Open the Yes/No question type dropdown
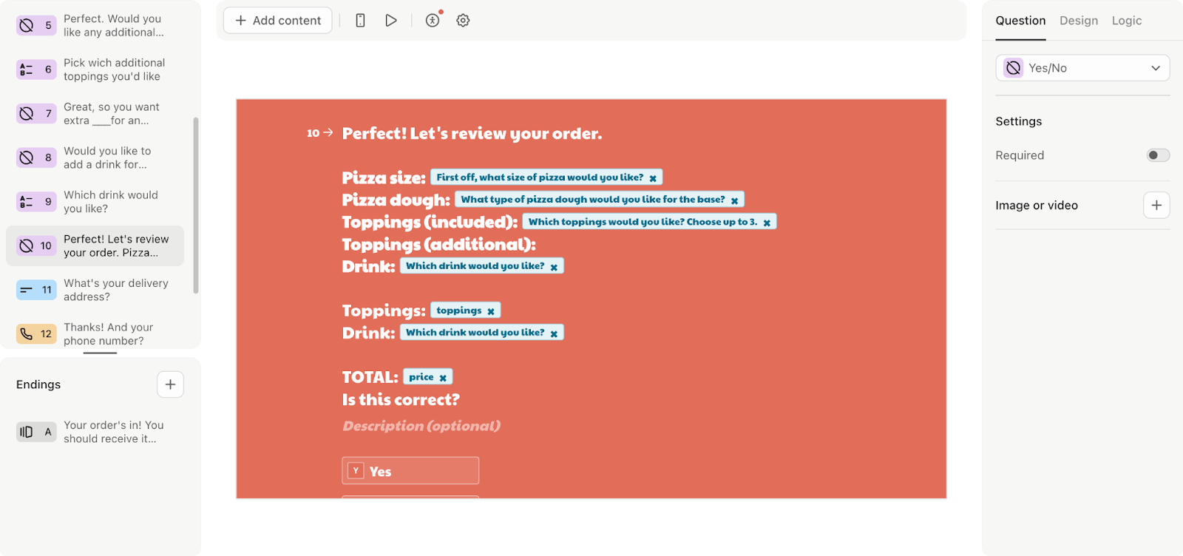 point(1082,68)
